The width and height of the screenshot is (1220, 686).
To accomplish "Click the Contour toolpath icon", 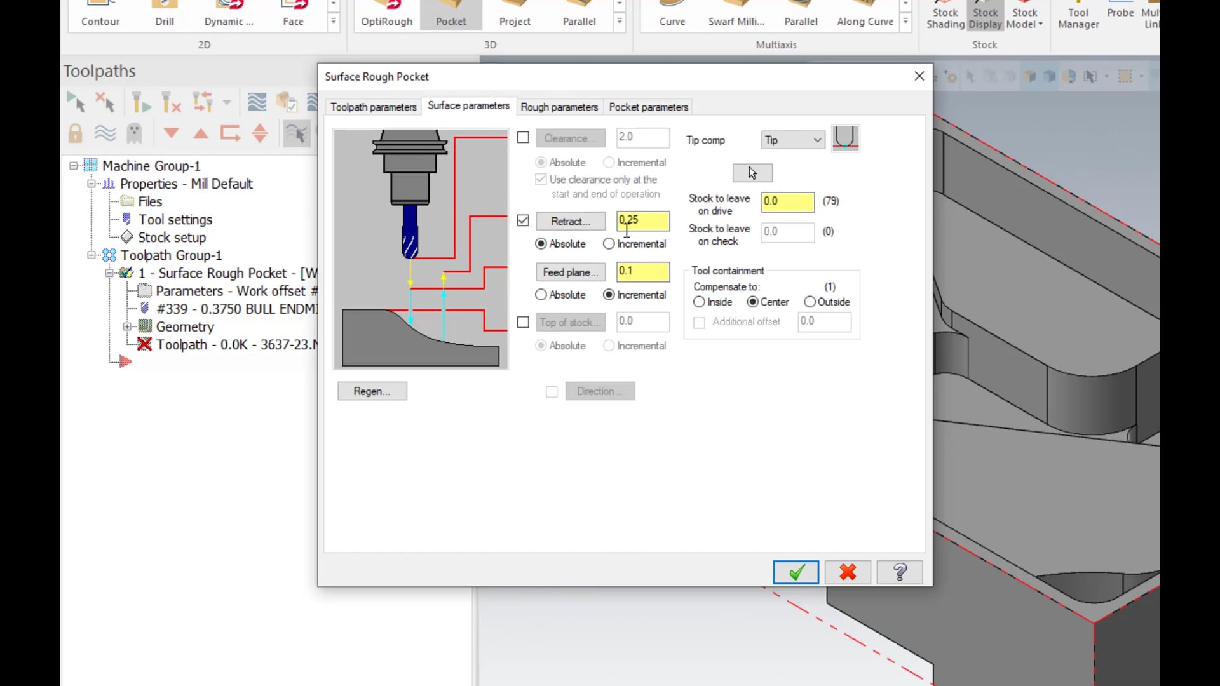I will coord(100,13).
